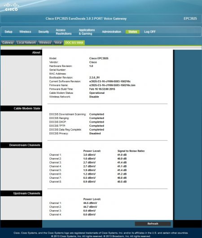Select downstream Channel 8 SNR 40.5 dB
The image size is (202, 238).
click(x=122, y=182)
